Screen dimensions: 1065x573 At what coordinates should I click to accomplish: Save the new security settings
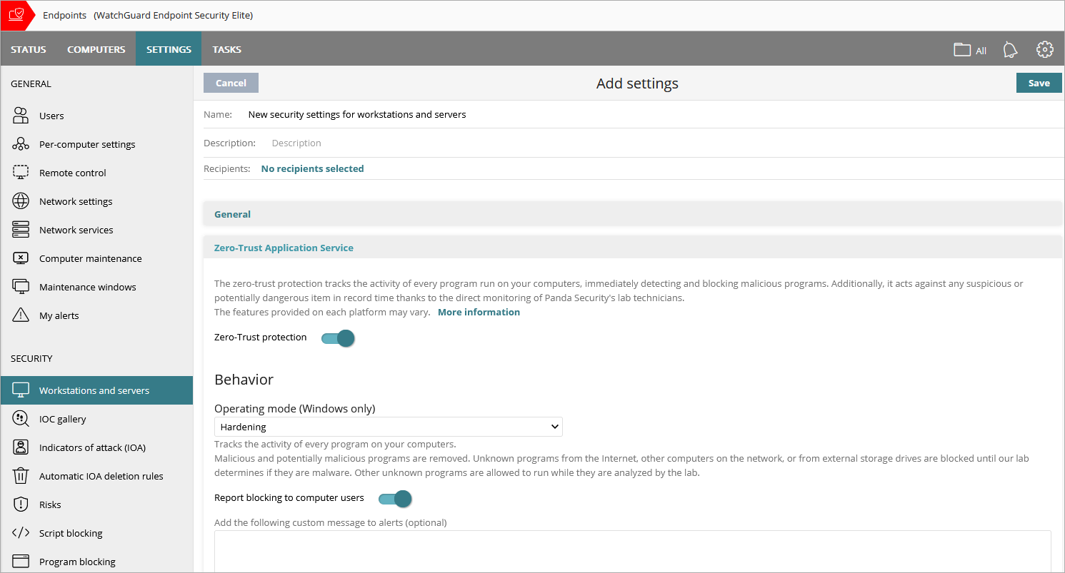coord(1039,82)
